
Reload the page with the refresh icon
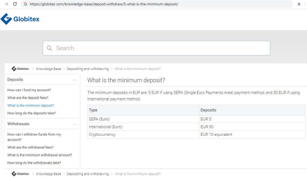coord(15,4)
